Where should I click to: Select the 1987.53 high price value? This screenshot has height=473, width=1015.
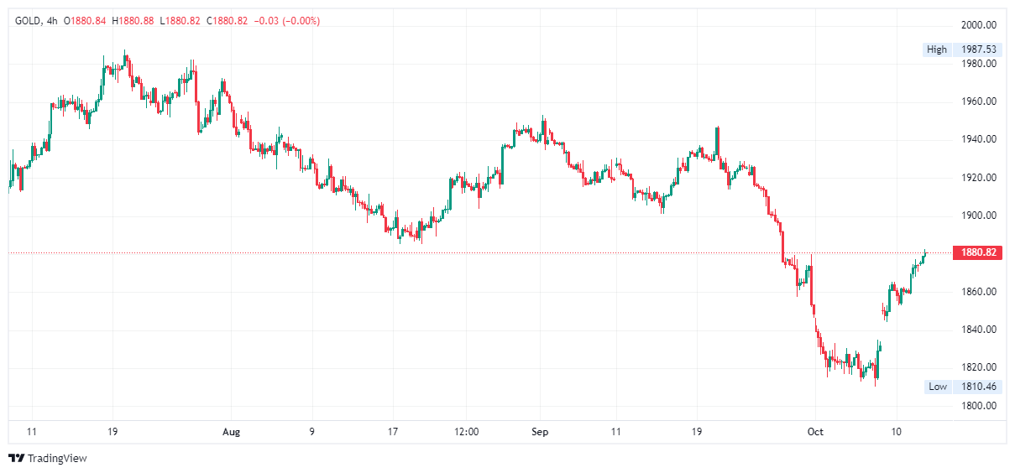979,49
